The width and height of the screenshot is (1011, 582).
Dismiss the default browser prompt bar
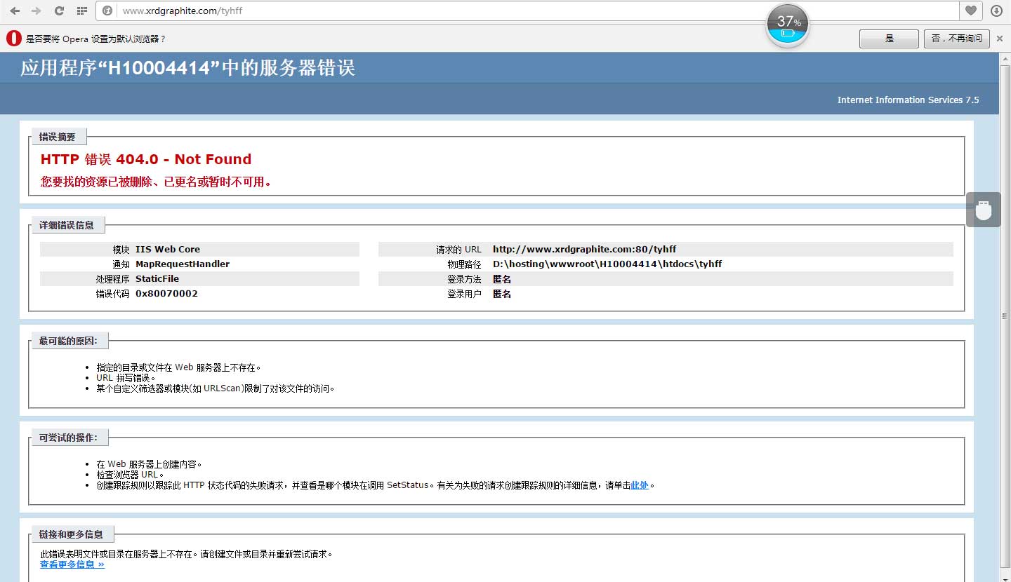[1000, 39]
